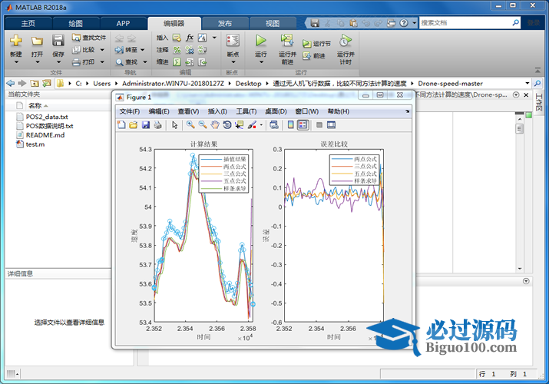Select the edit plot arrow tool
This screenshot has height=384, width=549.
[174, 124]
